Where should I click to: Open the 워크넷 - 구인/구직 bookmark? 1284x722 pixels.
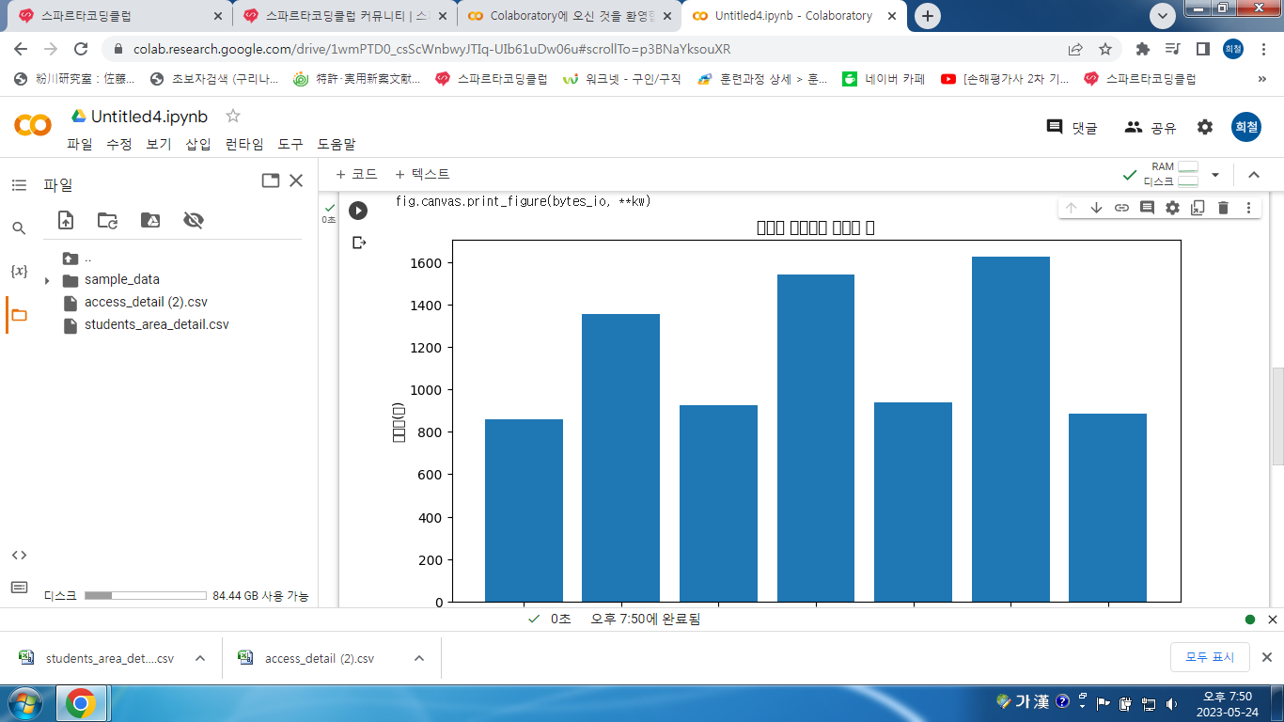(x=621, y=80)
